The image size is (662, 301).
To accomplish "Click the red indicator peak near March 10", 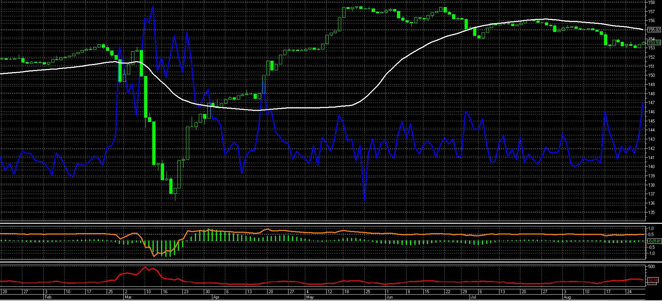I will [145, 267].
